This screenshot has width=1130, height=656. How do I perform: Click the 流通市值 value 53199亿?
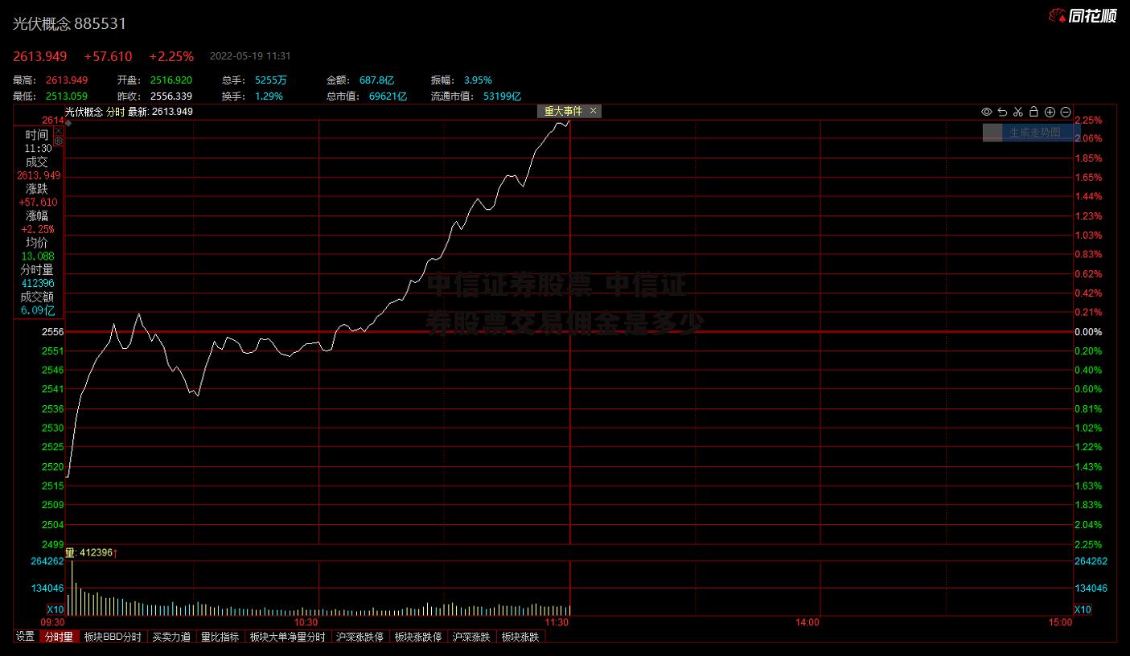tap(503, 96)
